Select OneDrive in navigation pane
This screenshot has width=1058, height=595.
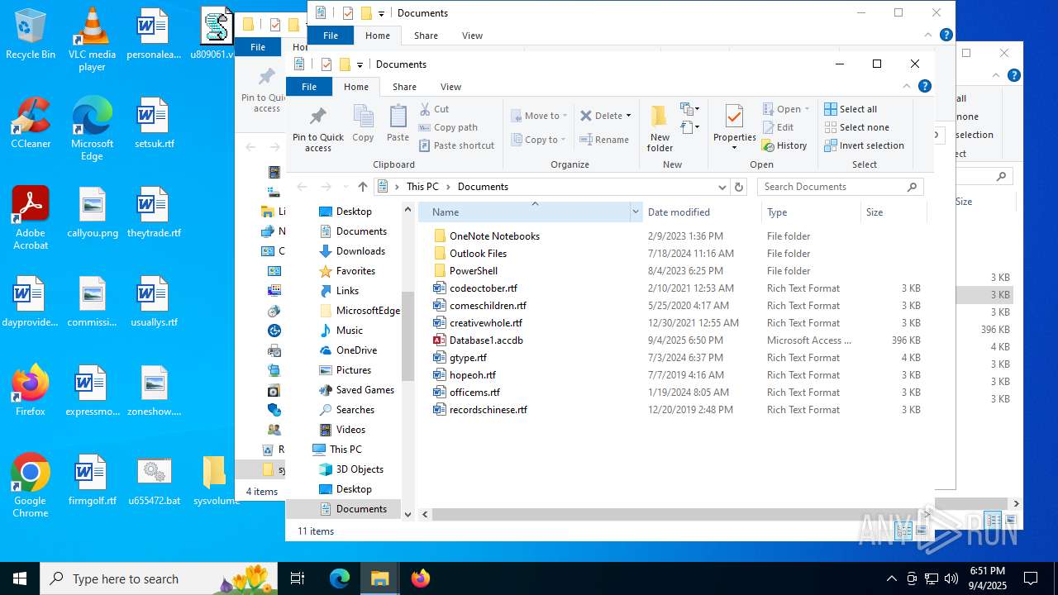pos(356,350)
